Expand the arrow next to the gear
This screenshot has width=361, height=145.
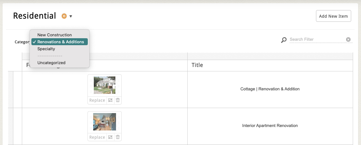(71, 16)
